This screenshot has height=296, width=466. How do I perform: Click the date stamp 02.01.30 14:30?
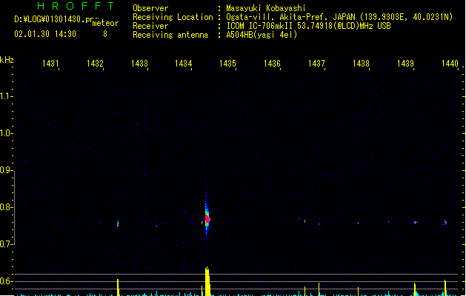[45, 34]
